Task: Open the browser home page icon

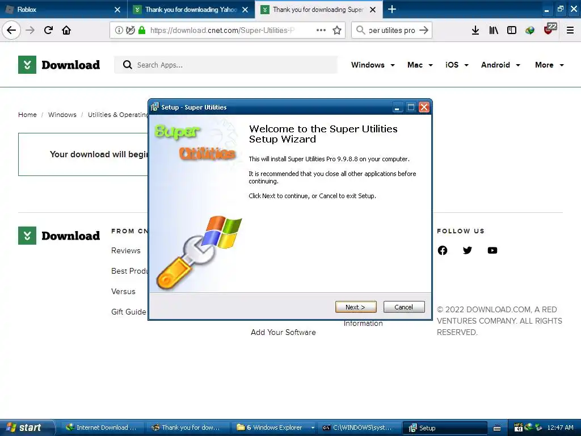Action: pyautogui.click(x=66, y=30)
